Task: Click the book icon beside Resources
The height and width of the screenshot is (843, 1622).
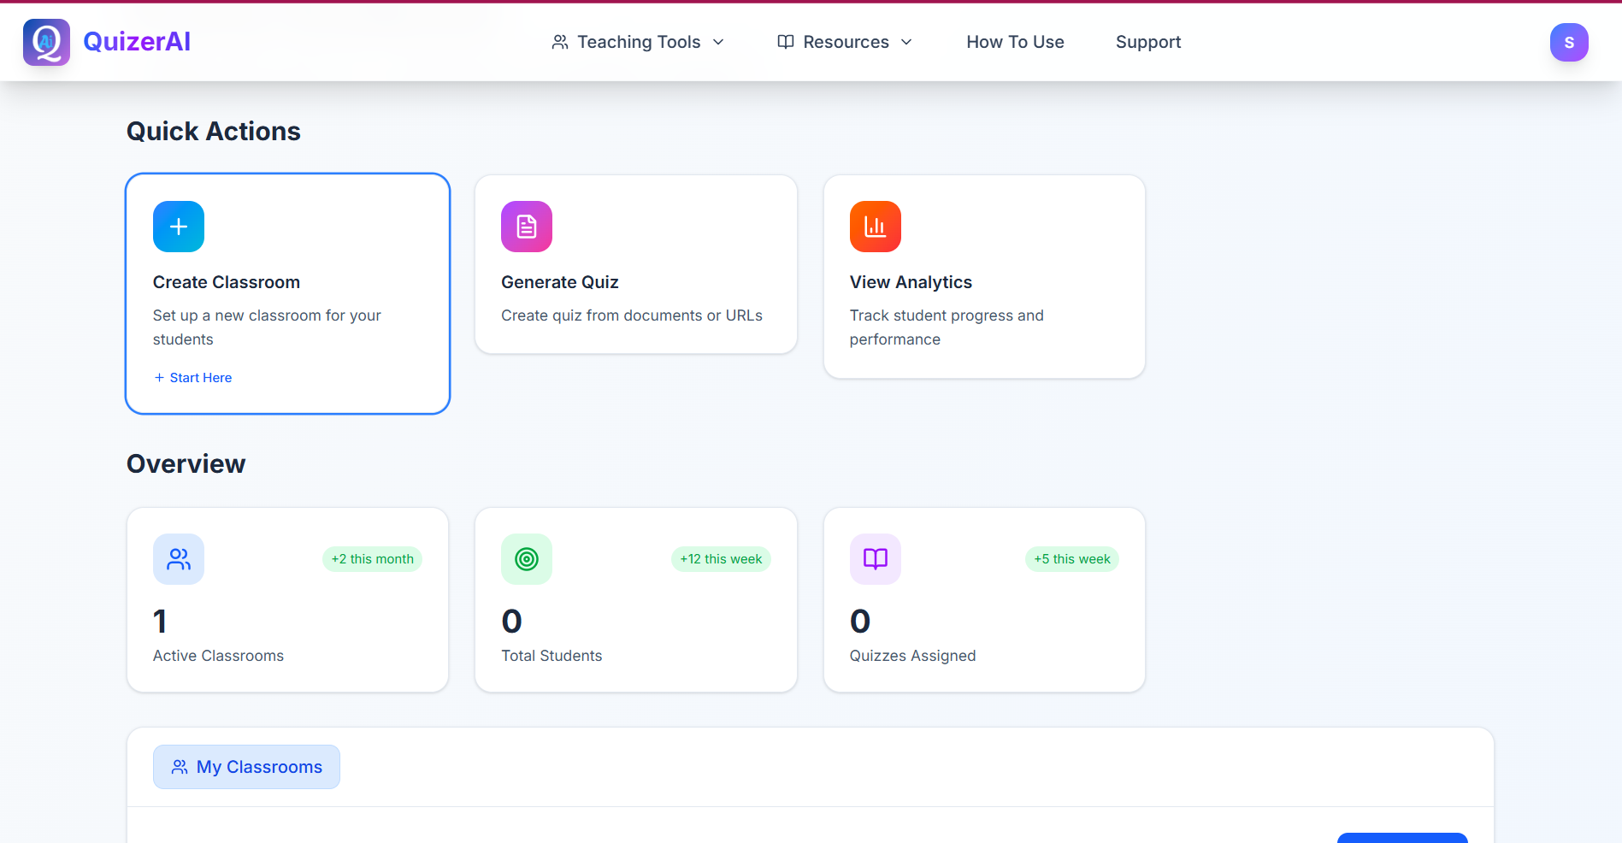Action: [786, 42]
